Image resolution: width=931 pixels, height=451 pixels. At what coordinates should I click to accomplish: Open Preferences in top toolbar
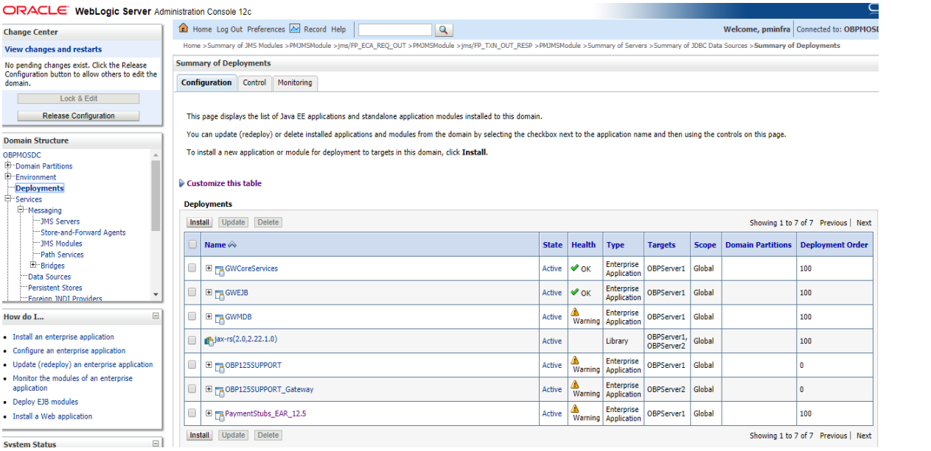tap(266, 29)
